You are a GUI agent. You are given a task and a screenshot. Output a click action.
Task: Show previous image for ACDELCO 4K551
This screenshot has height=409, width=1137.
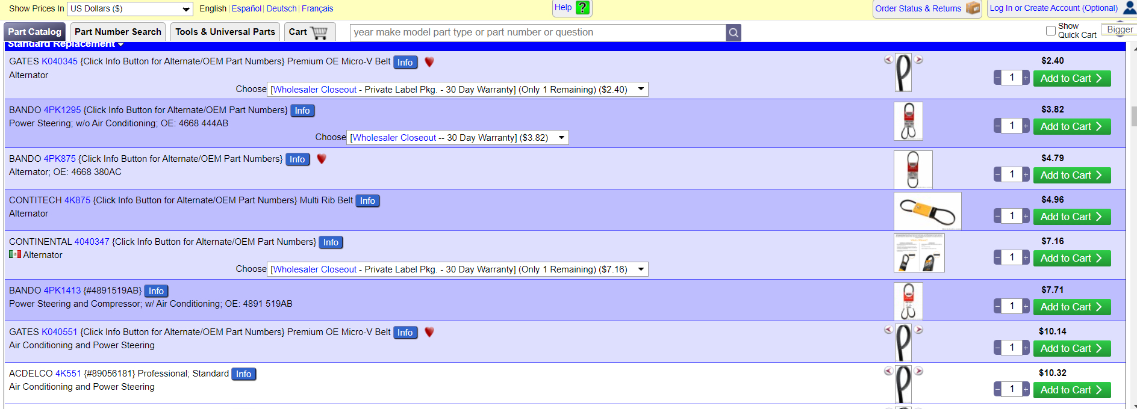pyautogui.click(x=888, y=371)
